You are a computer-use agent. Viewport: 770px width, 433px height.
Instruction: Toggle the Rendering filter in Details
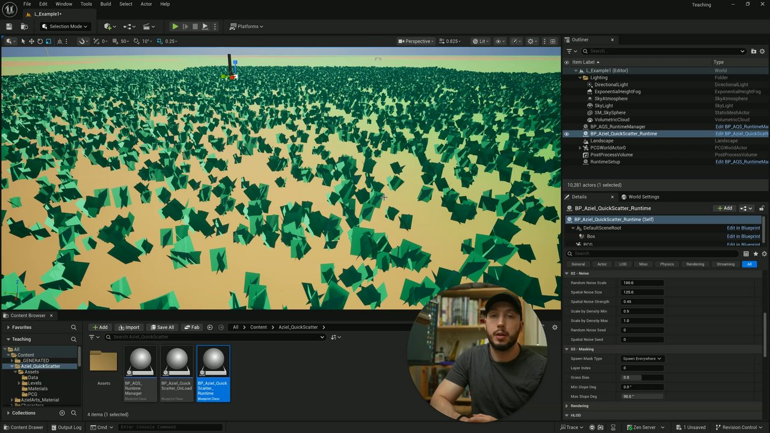695,264
